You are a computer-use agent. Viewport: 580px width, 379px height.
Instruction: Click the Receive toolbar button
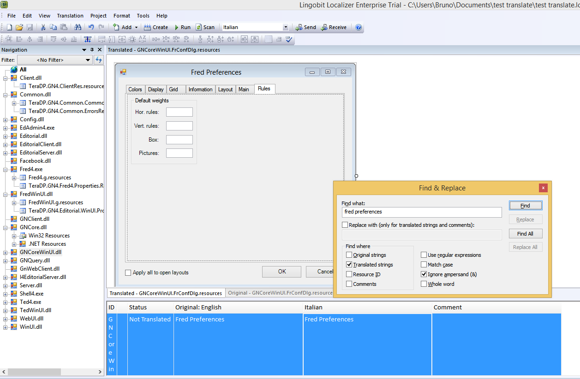(x=334, y=27)
